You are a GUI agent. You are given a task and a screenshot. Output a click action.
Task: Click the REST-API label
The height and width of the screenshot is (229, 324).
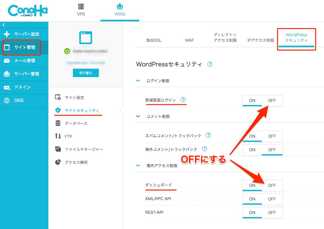(154, 212)
